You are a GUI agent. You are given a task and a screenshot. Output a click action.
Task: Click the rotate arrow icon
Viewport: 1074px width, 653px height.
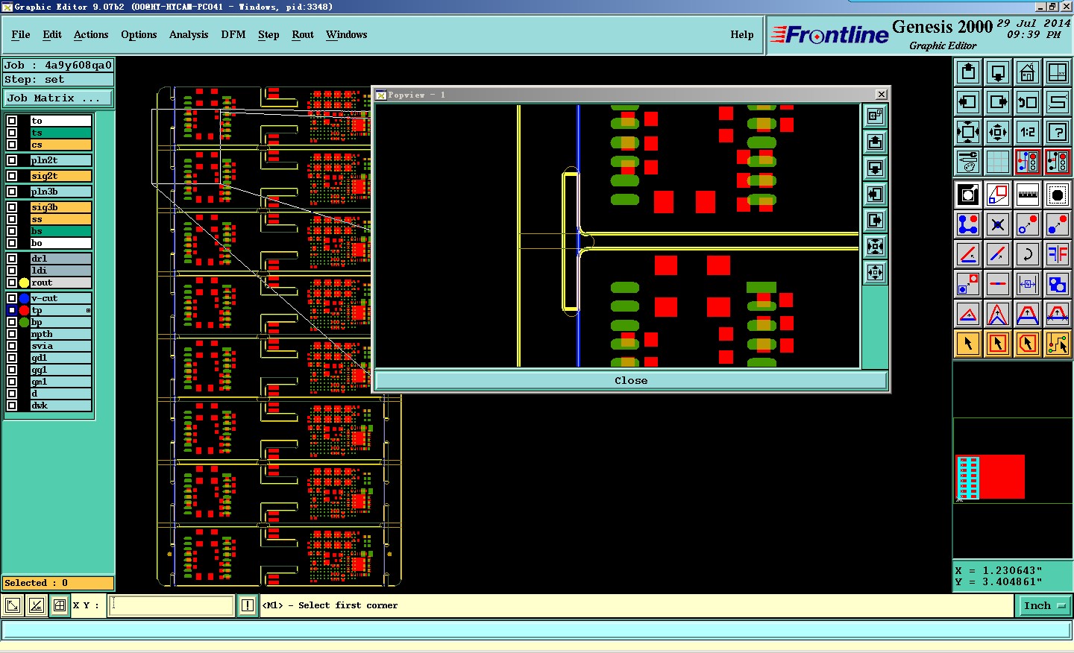(1028, 254)
